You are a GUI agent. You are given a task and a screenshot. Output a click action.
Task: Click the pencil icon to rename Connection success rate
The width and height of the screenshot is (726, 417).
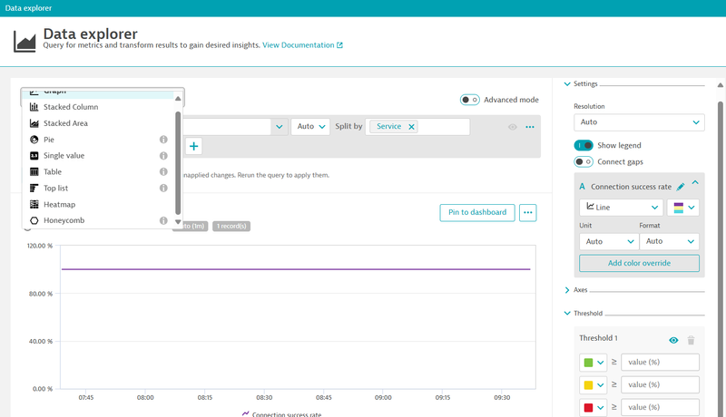click(x=681, y=187)
